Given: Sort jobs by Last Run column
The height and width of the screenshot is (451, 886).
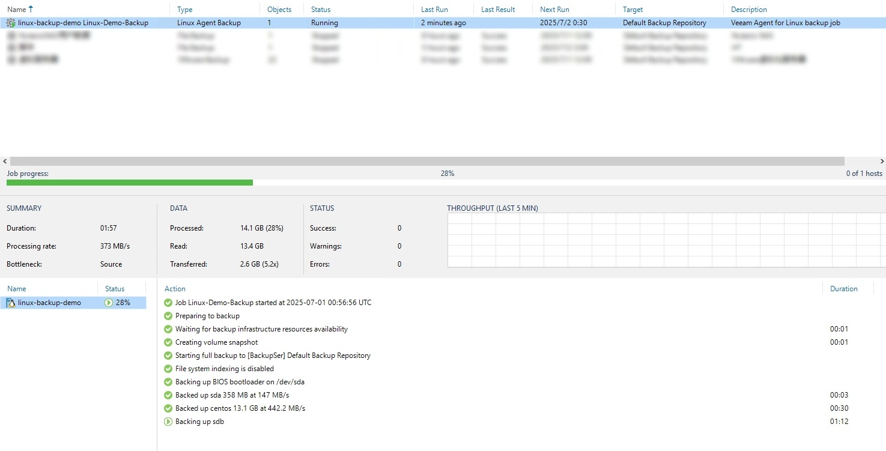Looking at the screenshot, I should [x=434, y=10].
